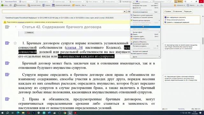Expand Пометки цветными маркерами submenu
The width and height of the screenshot is (204, 115).
click(x=145, y=20)
